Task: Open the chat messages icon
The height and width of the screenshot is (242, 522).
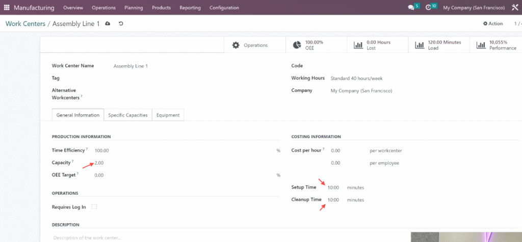Action: (411, 7)
